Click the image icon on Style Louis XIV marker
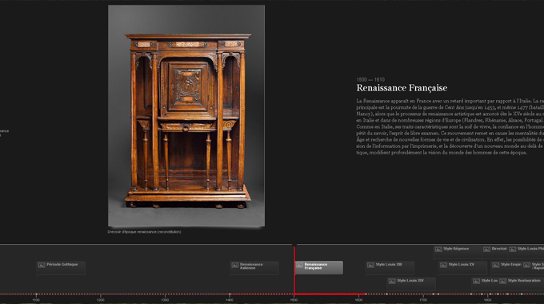The width and height of the screenshot is (544, 304). (392, 281)
